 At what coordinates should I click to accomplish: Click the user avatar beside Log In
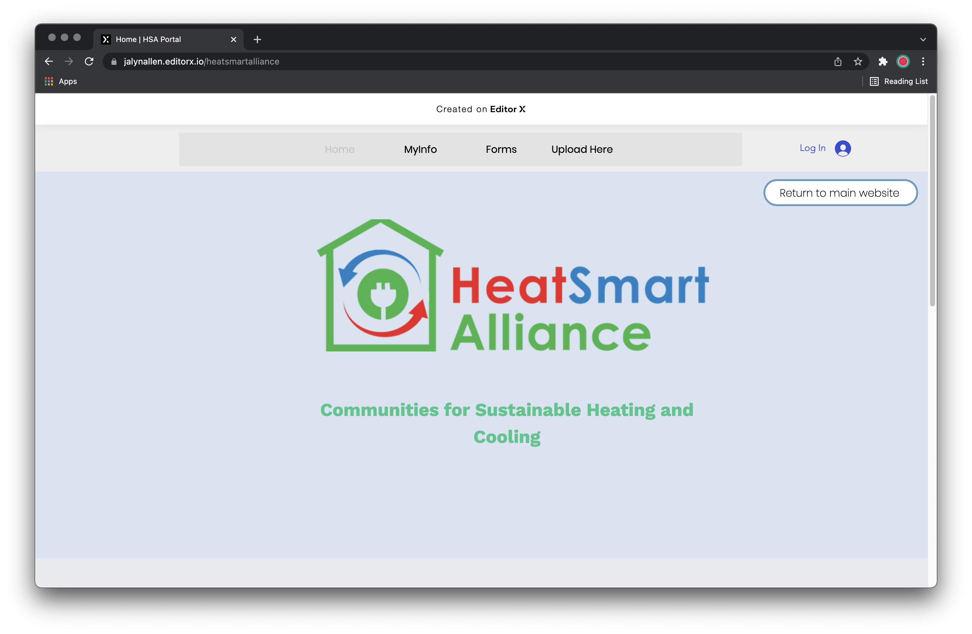click(x=843, y=148)
